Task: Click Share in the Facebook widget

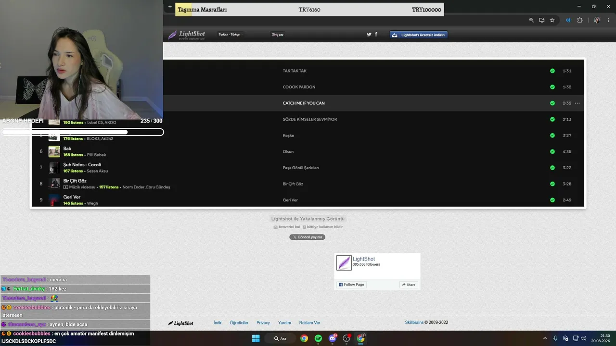Action: (x=408, y=284)
